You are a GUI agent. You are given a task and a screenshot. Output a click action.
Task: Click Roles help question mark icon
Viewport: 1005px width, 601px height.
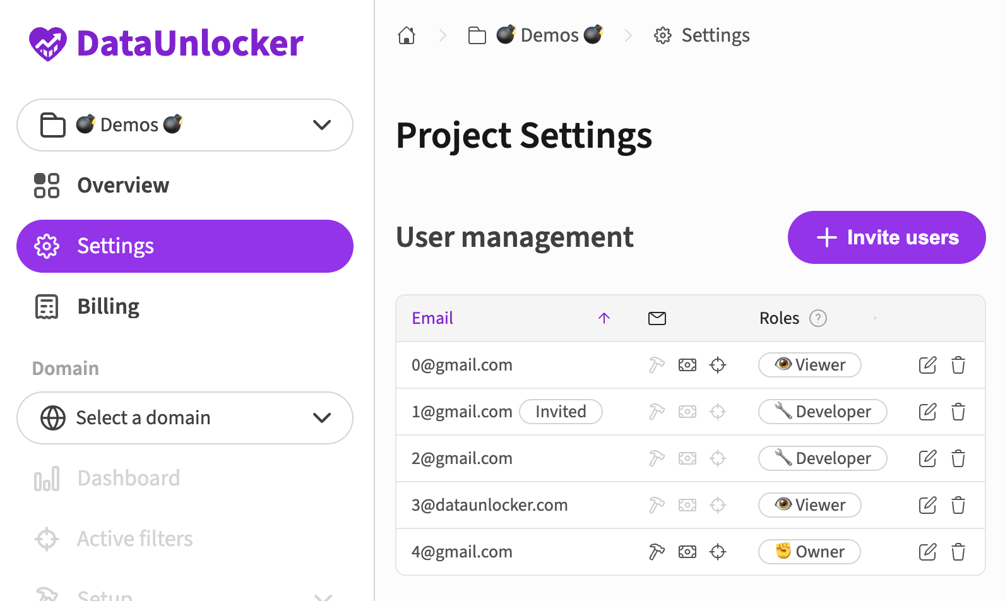(818, 318)
